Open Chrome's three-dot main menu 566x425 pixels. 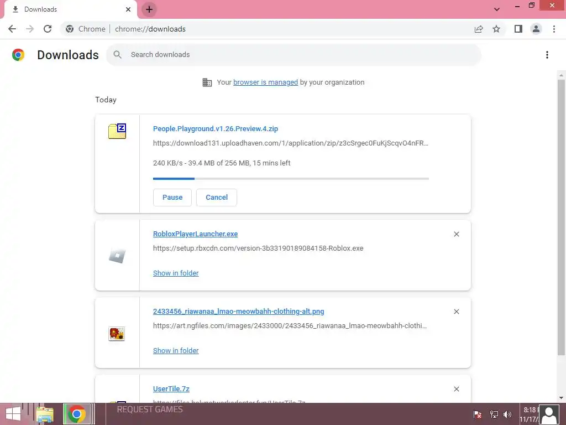coord(554,29)
